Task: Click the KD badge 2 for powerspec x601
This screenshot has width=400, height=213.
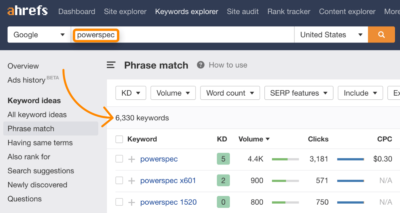Action: click(x=223, y=180)
